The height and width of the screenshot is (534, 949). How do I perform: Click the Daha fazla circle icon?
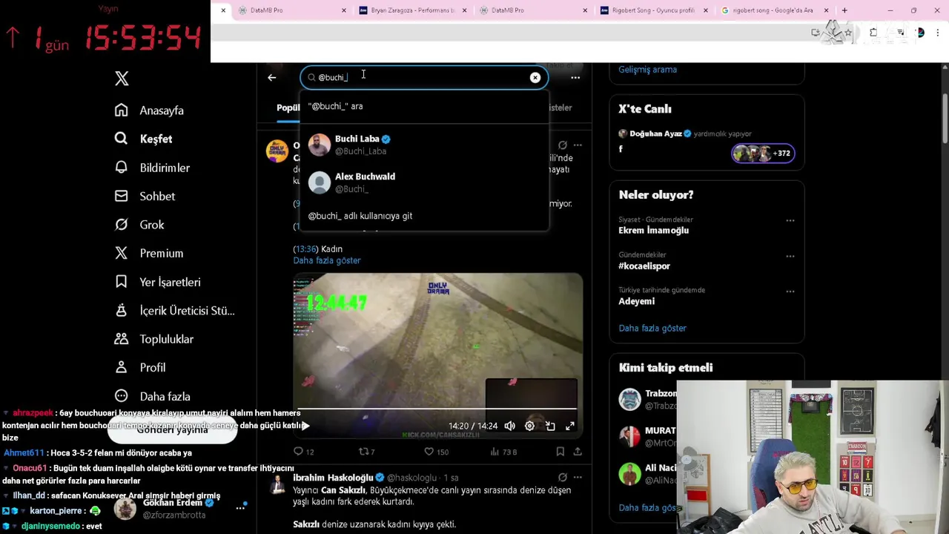122,396
